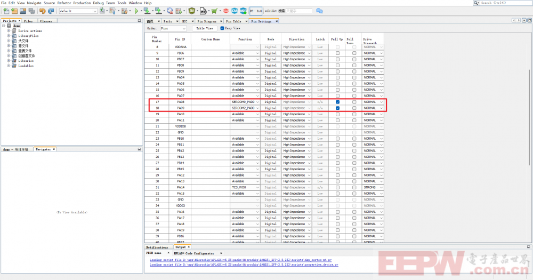533x280 pixels.
Task: Open the Data Visualizer DV icon
Action: pyautogui.click(x=192, y=11)
